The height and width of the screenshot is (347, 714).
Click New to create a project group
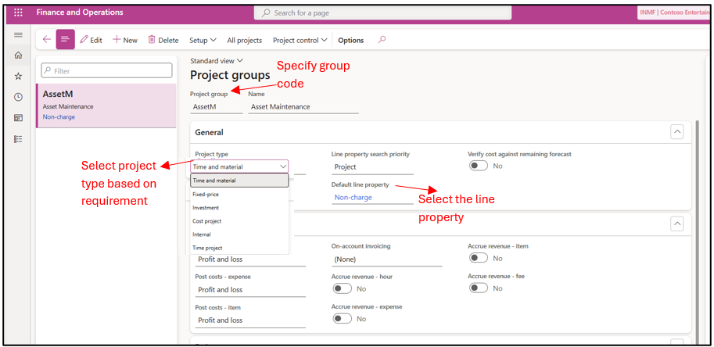[x=125, y=40]
